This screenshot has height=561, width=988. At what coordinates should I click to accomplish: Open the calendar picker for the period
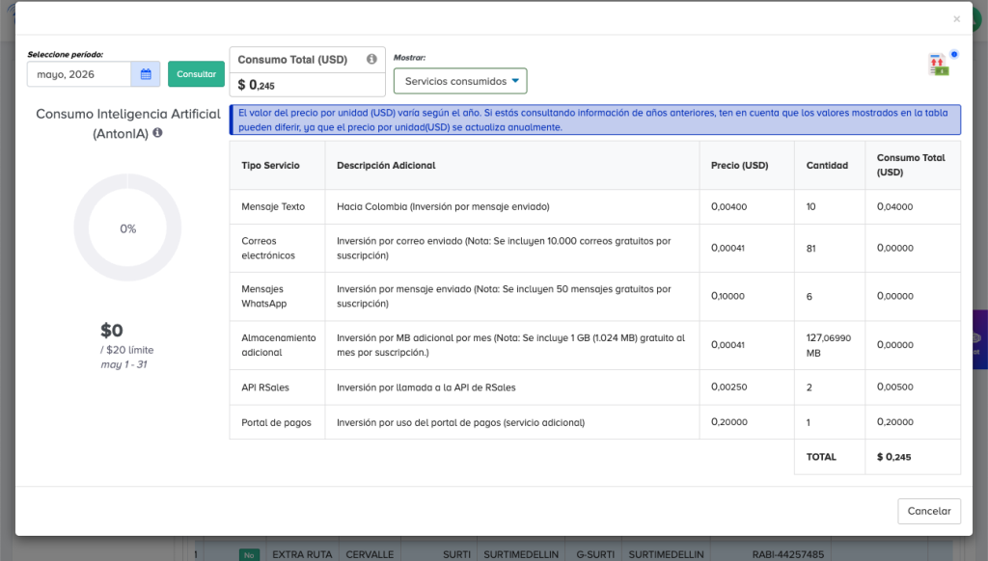coord(146,74)
